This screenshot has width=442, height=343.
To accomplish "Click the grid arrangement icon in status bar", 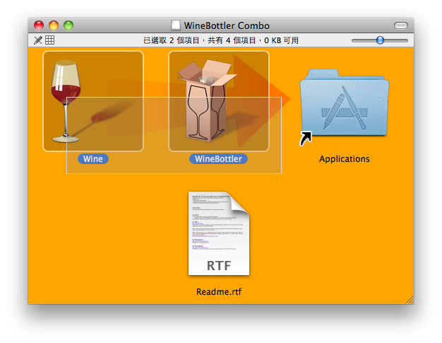I will 50,40.
